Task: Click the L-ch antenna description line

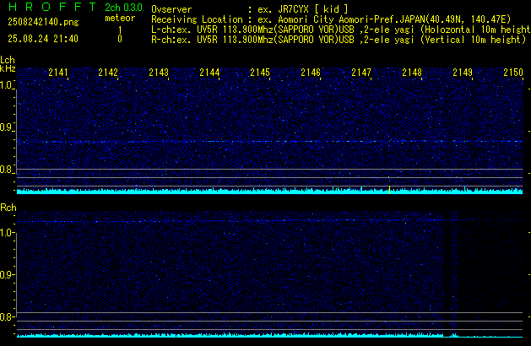Action: click(x=341, y=30)
